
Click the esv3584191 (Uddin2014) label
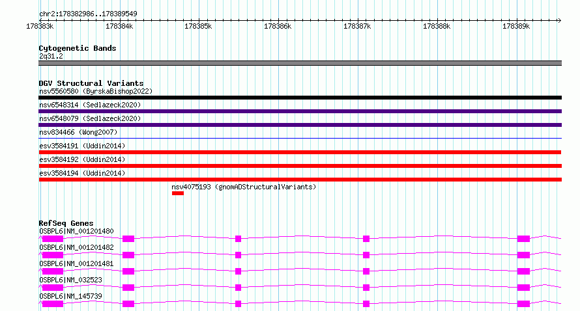coord(82,146)
